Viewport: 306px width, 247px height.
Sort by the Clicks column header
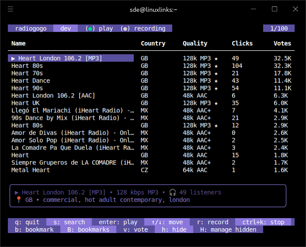pyautogui.click(x=242, y=43)
